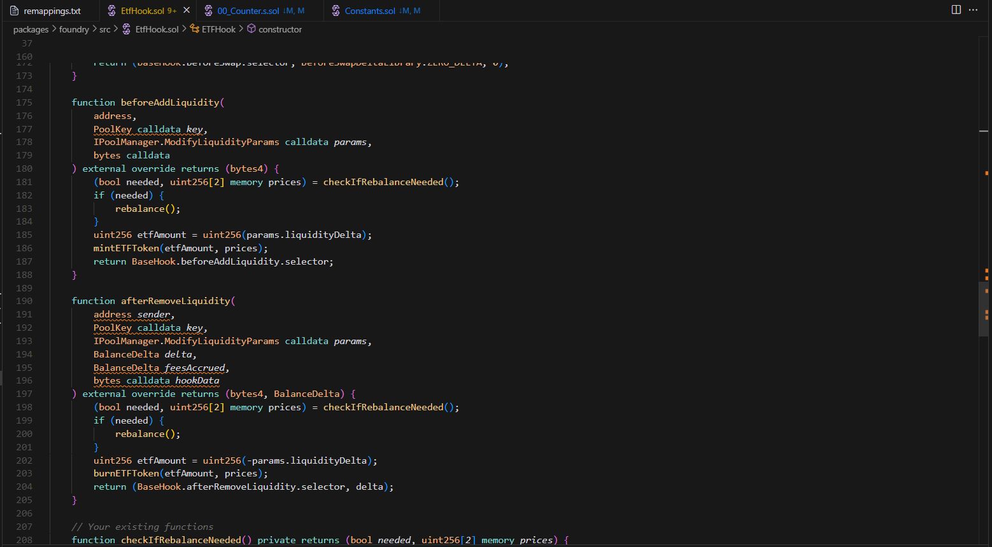
Task: Open the EtfHook.sol breadcrumb dropdown
Action: point(157,29)
